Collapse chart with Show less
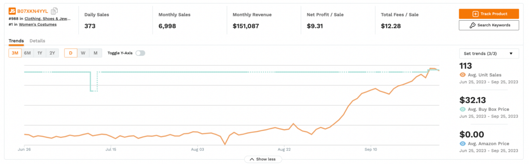 (x=263, y=159)
